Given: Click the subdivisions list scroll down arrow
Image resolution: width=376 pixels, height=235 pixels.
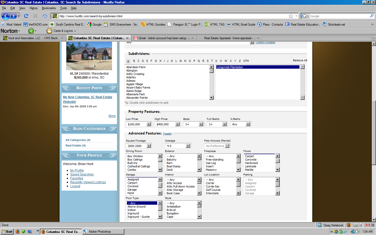Looking at the screenshot, I should (211, 98).
